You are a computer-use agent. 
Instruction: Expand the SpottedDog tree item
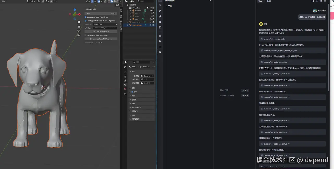[127, 25]
